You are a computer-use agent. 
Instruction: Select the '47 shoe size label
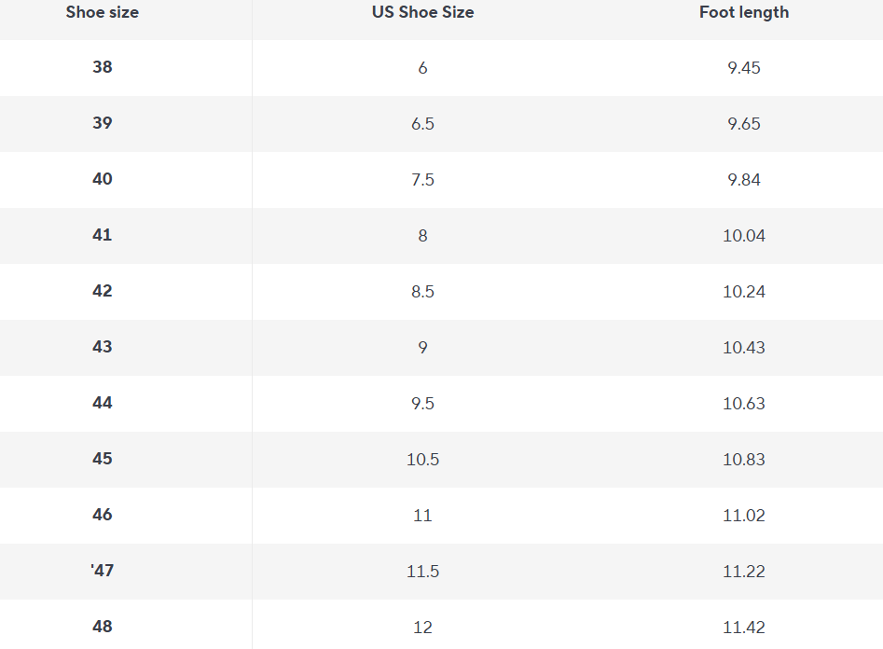(x=103, y=571)
